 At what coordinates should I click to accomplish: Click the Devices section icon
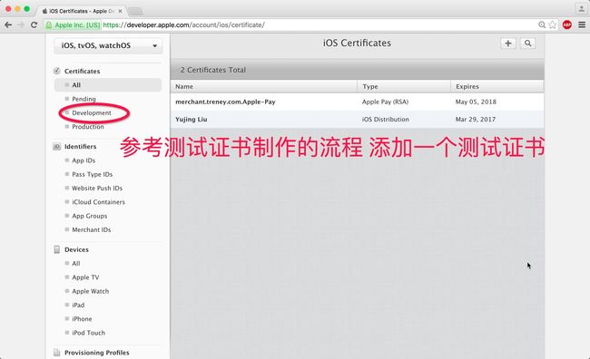pyautogui.click(x=57, y=249)
